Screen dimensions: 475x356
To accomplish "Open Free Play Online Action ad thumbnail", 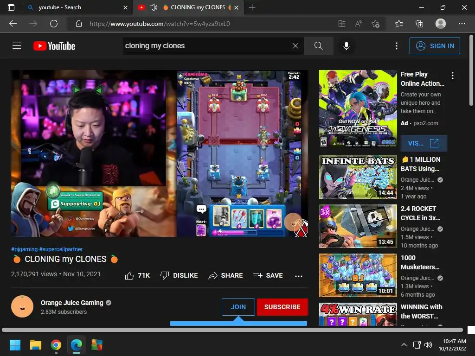I will coord(358,108).
